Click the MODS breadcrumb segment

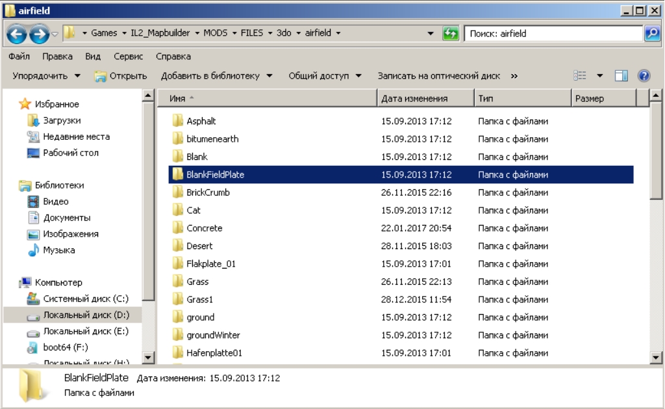216,33
